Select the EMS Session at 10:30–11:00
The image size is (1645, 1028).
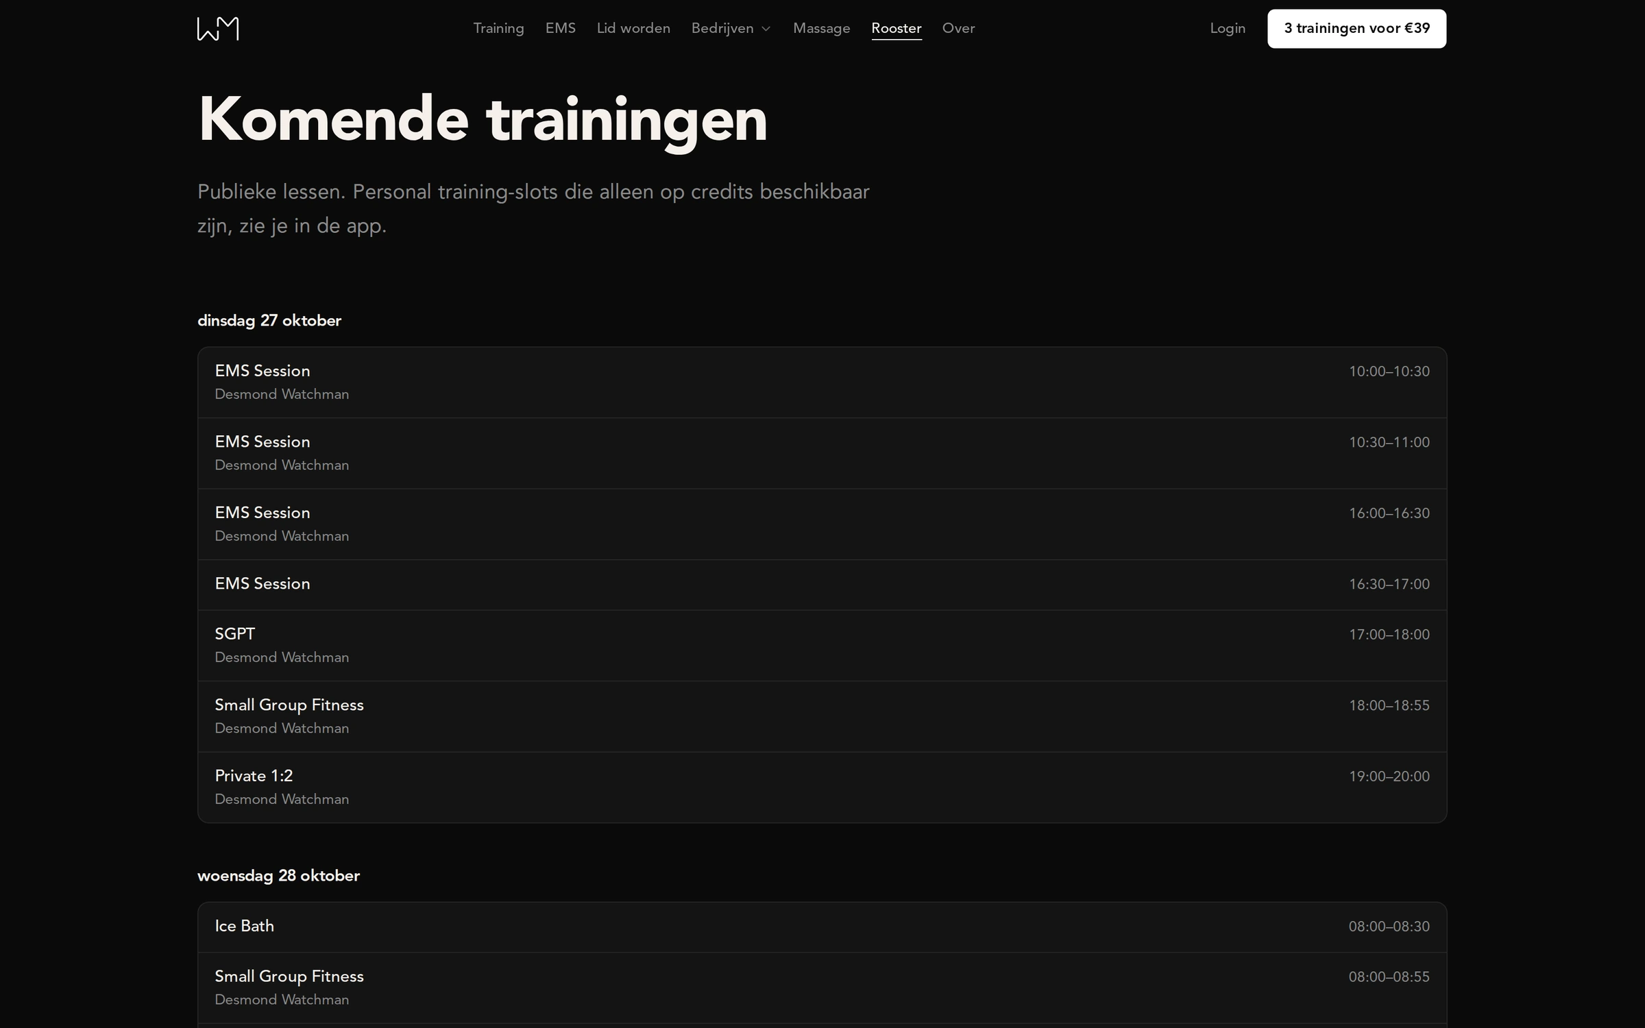(x=822, y=453)
